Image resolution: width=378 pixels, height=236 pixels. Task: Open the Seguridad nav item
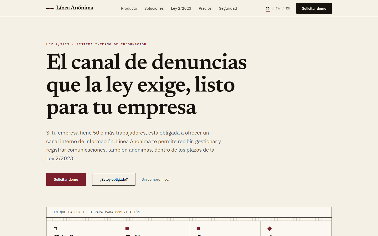coord(228,8)
